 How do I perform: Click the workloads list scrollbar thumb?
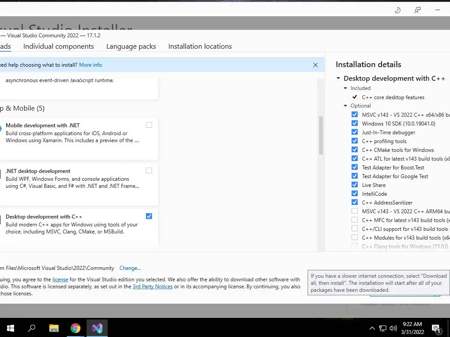click(x=321, y=135)
